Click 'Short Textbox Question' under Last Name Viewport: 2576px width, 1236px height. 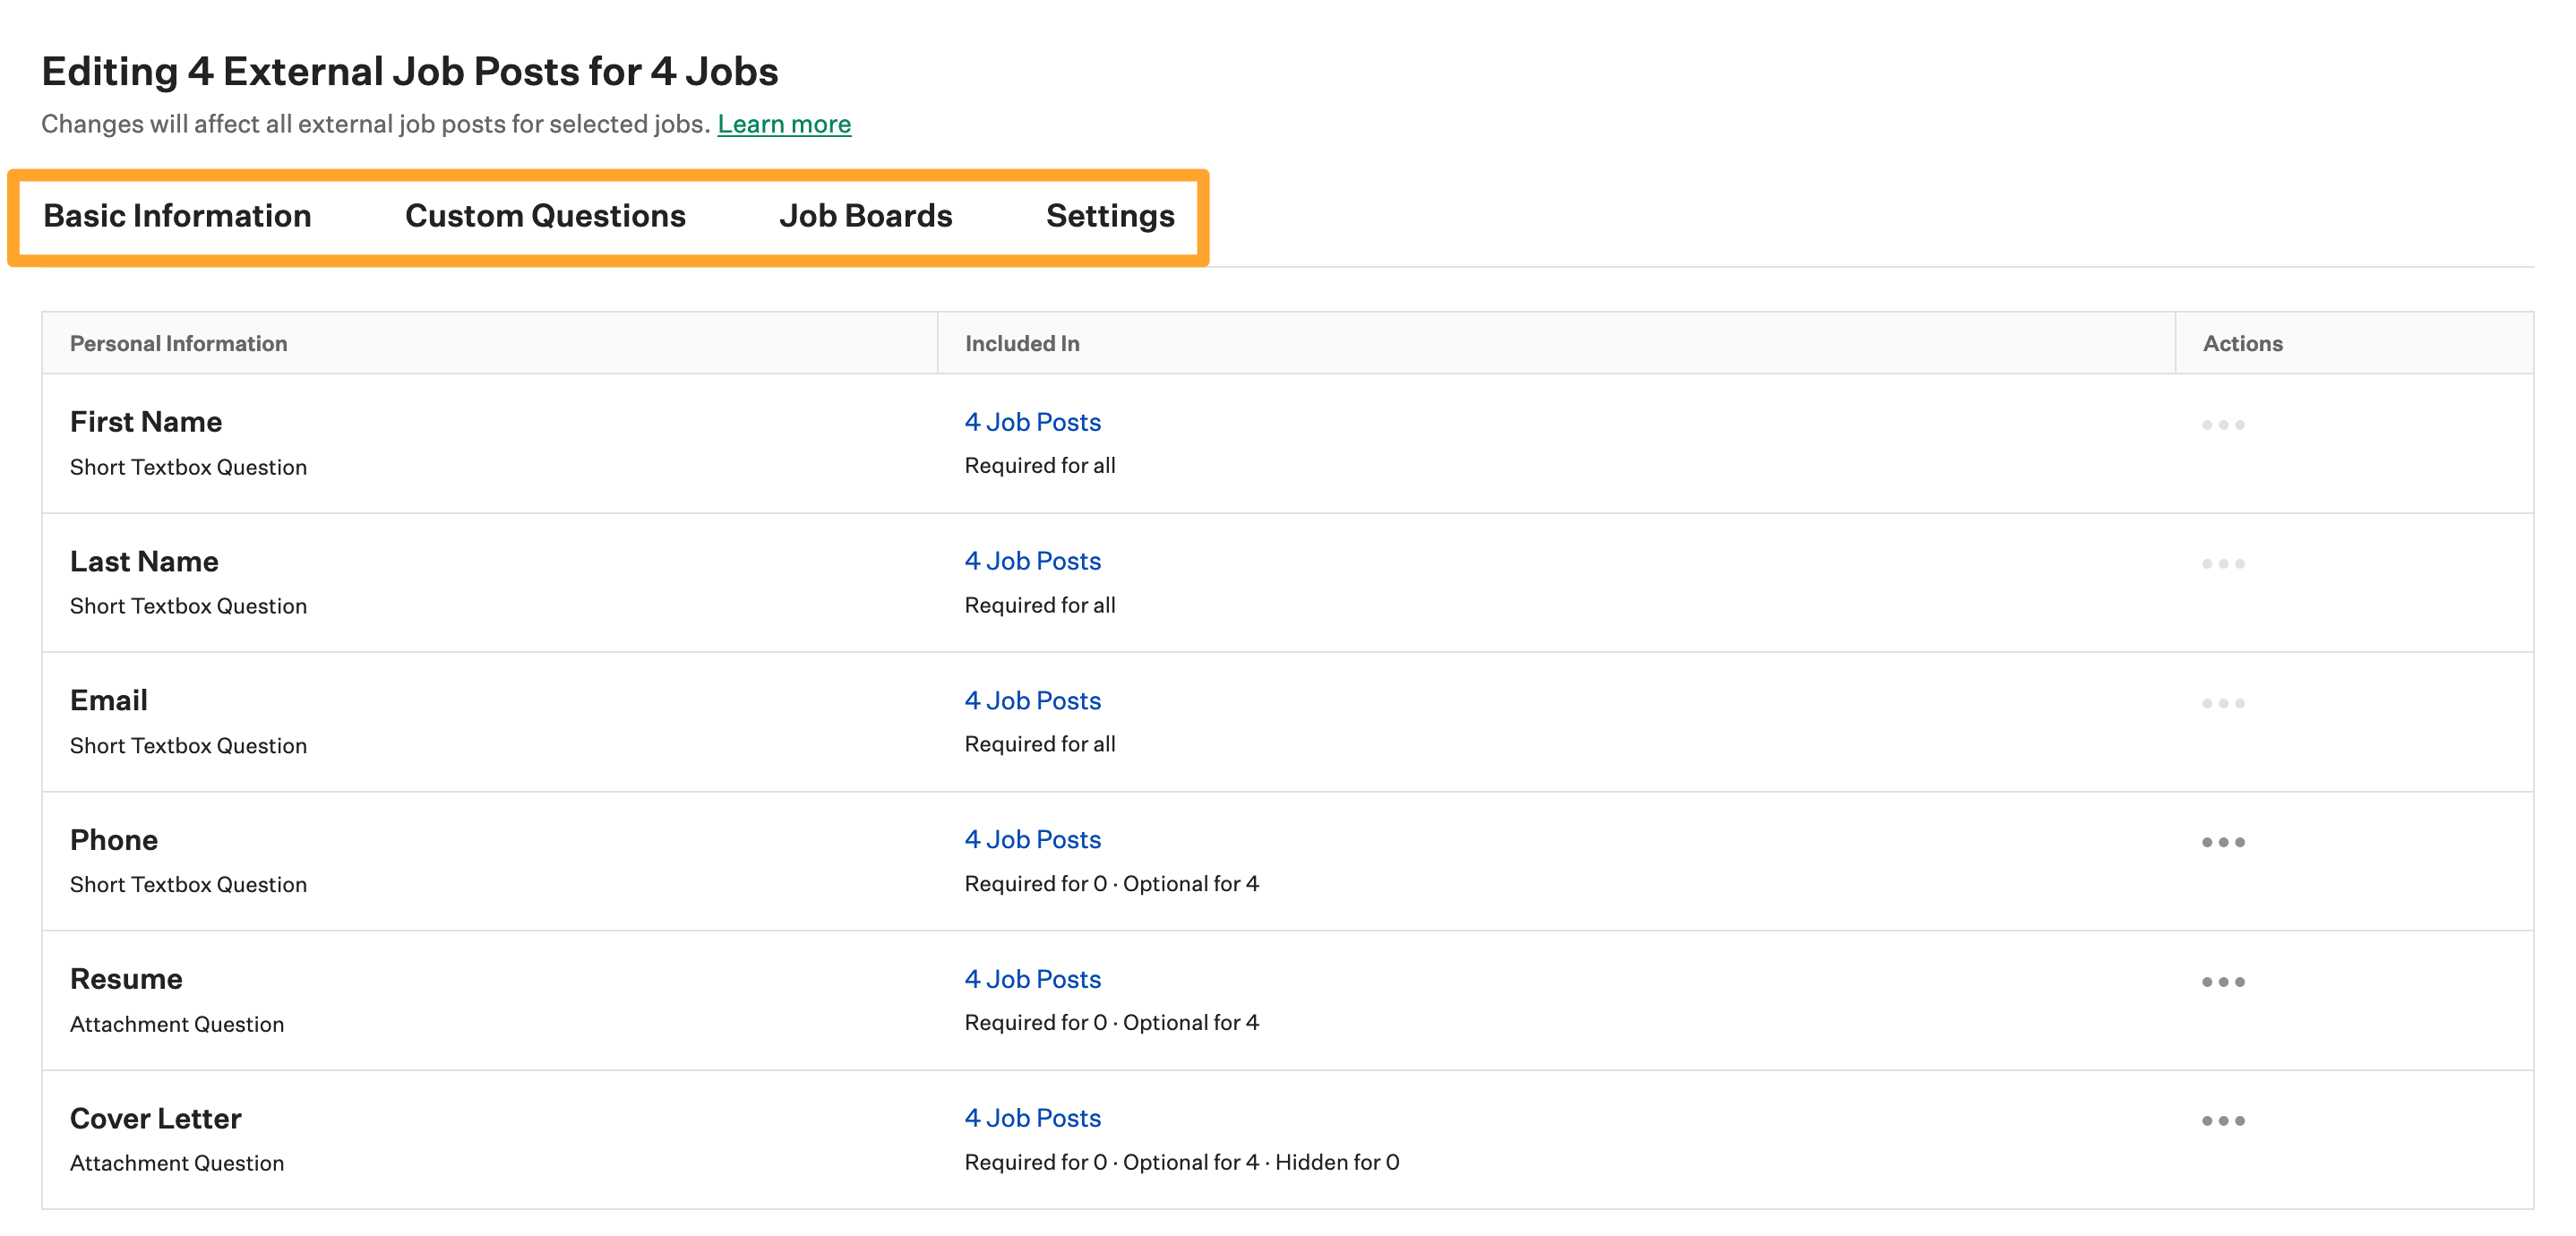[188, 606]
